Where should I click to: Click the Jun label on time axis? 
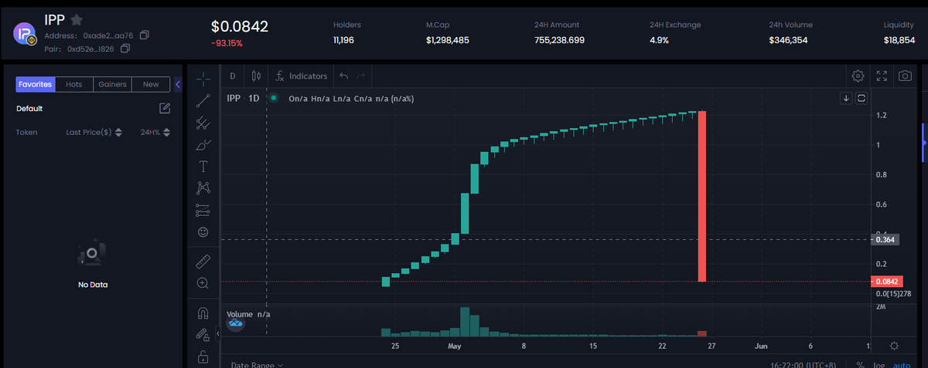pyautogui.click(x=761, y=346)
